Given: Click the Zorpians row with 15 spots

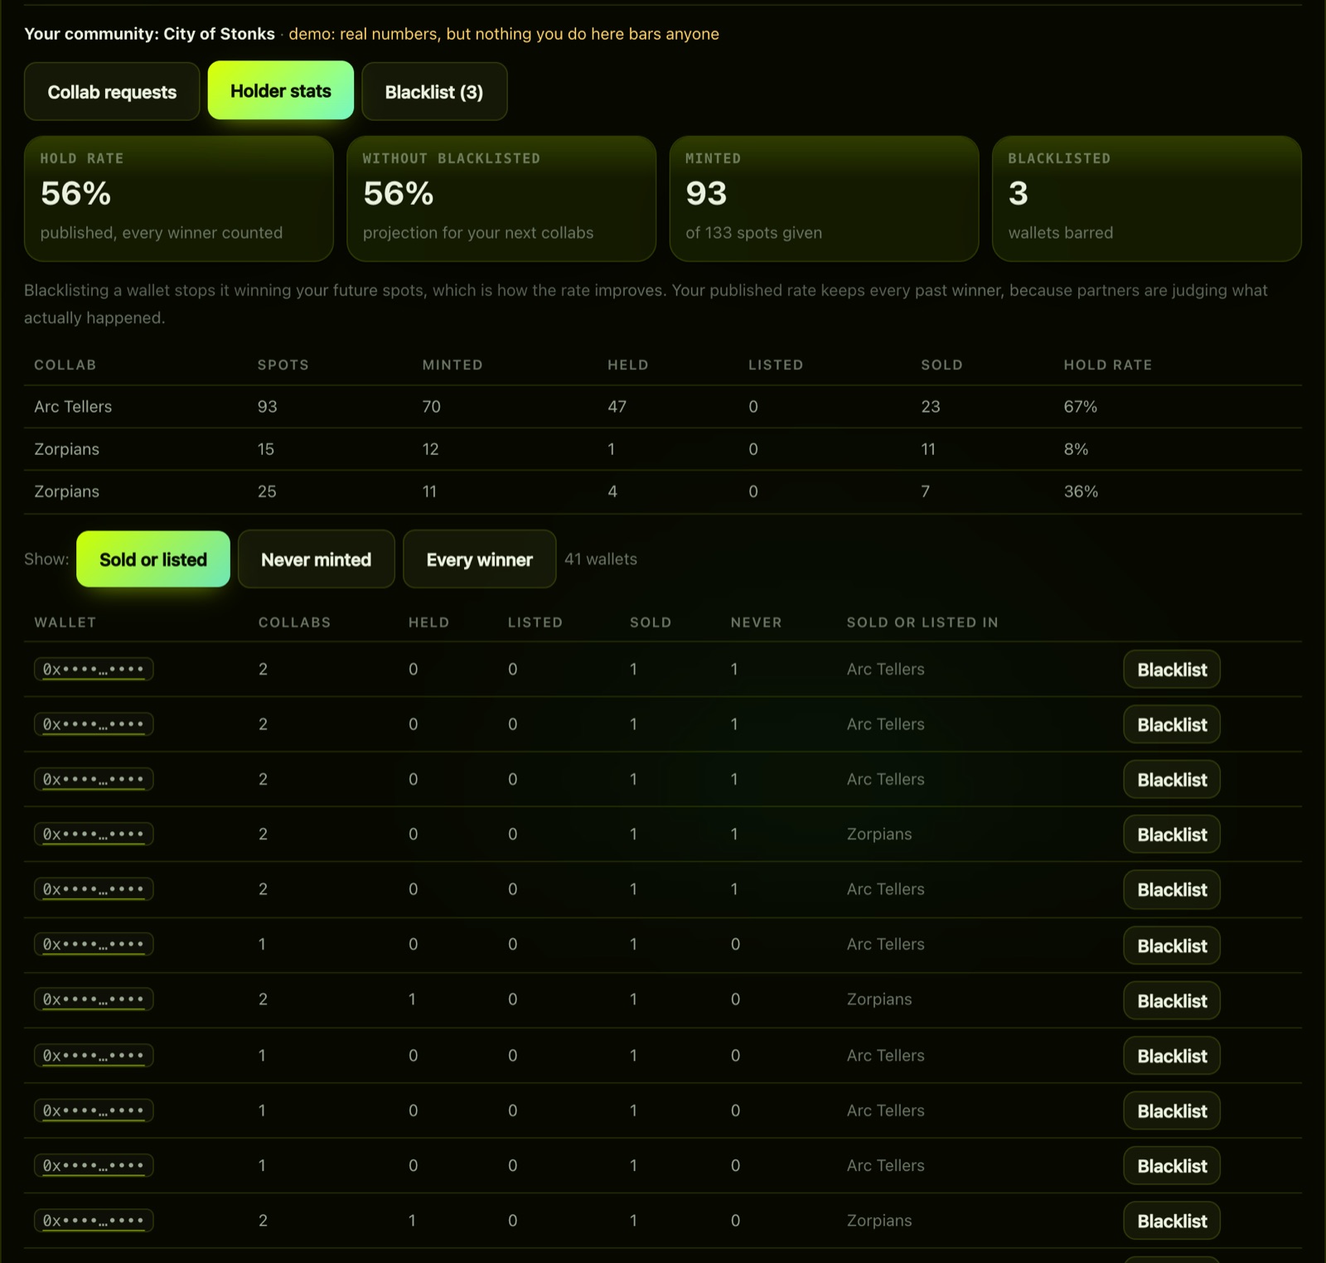Looking at the screenshot, I should (x=663, y=449).
